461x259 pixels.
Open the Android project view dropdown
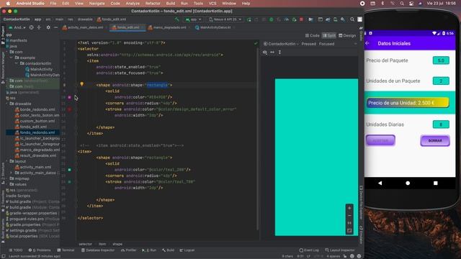17,27
